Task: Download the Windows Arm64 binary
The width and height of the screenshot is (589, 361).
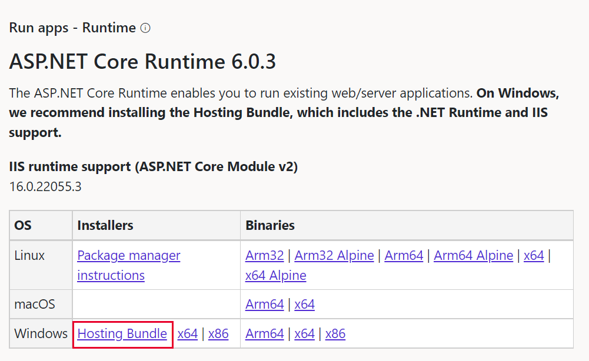Action: click(x=264, y=333)
